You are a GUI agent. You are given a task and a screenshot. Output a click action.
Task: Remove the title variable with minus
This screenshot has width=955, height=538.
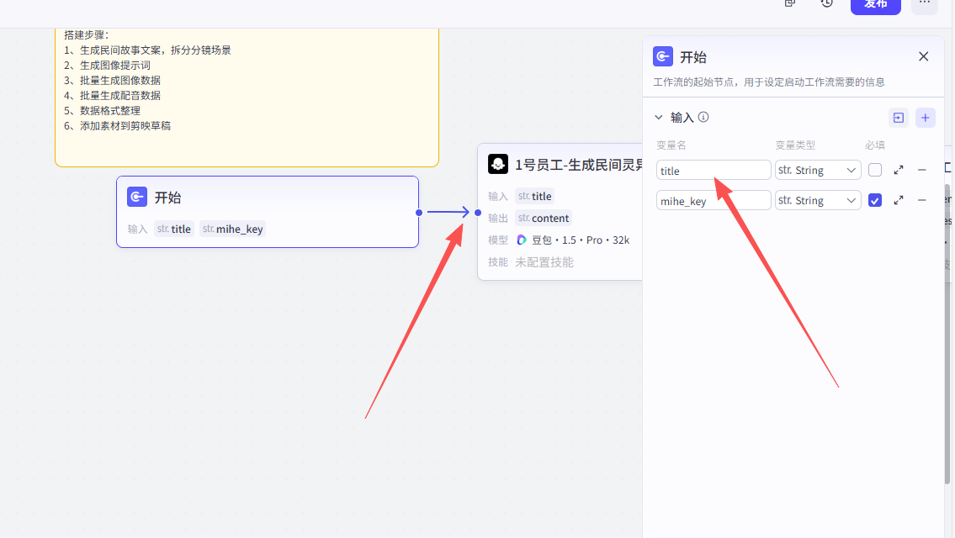click(x=922, y=170)
